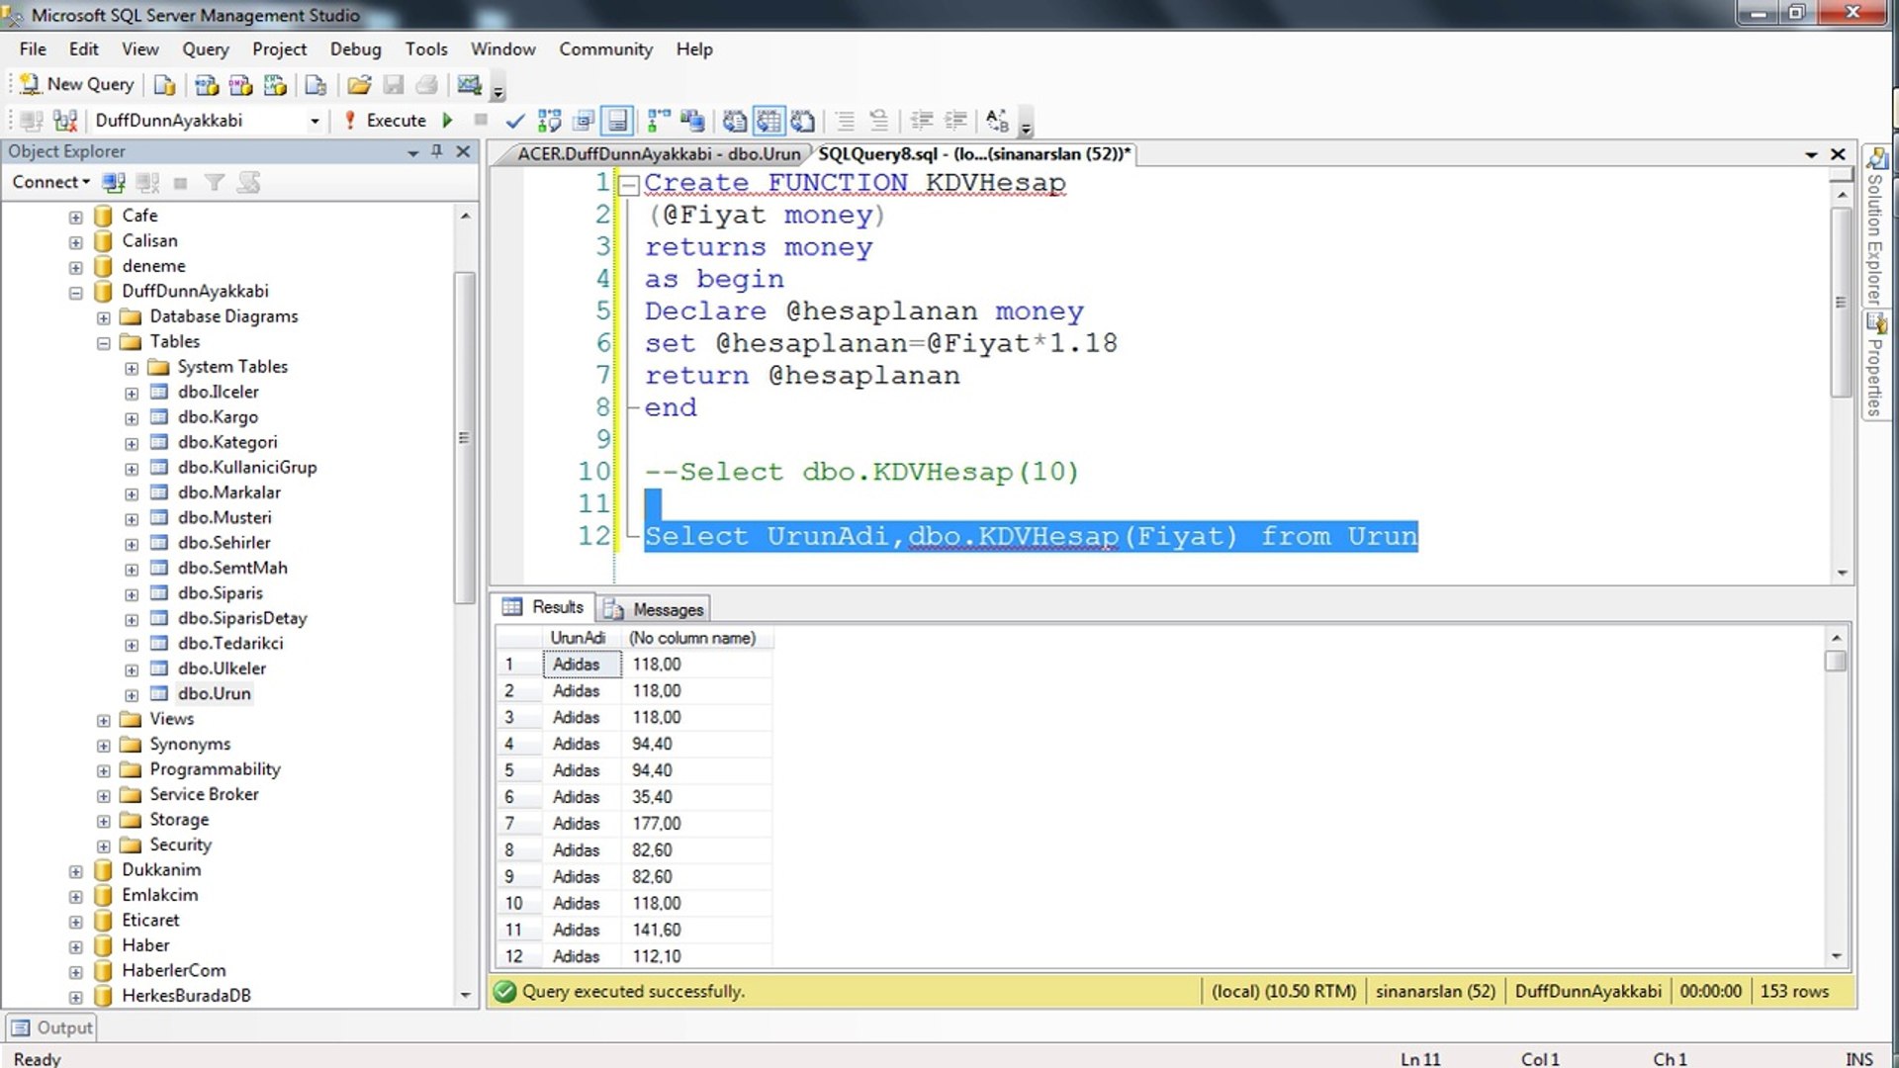
Task: Click the green Debug arrow icon
Action: [x=448, y=121]
